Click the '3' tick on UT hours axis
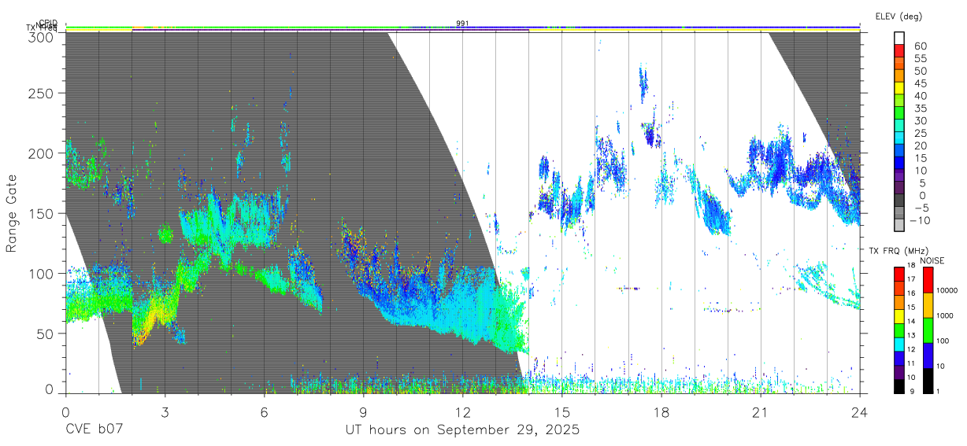Image resolution: width=967 pixels, height=446 pixels. point(165,411)
